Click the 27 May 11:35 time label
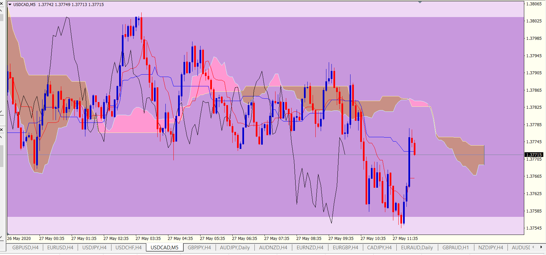Screen dimensions: 546x255 click(x=405, y=239)
